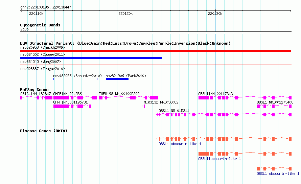Click the CHPF|NM_001195731 gene label
This screenshot has width=301, height=184.
click(x=70, y=102)
